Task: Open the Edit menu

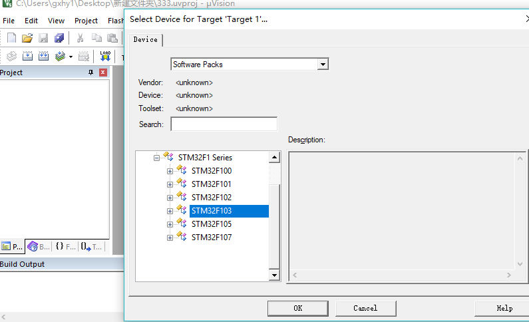Action: pos(31,21)
